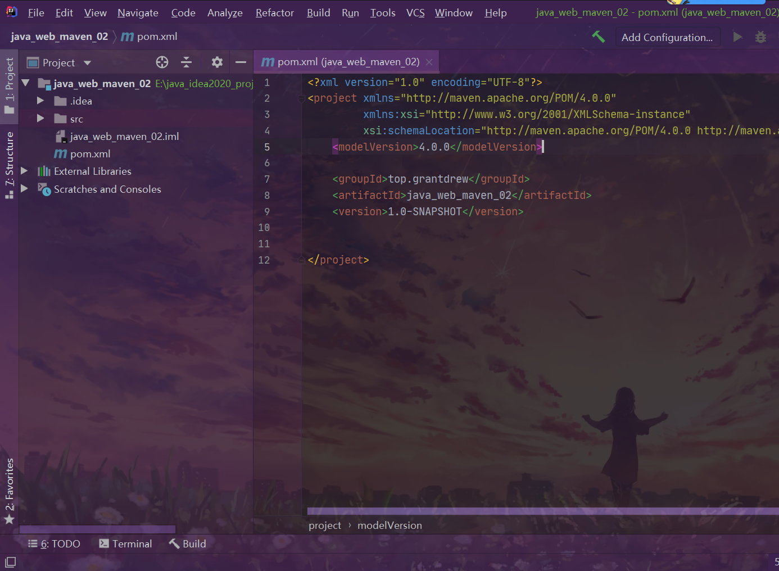Open Project panel gear settings icon

pos(217,62)
